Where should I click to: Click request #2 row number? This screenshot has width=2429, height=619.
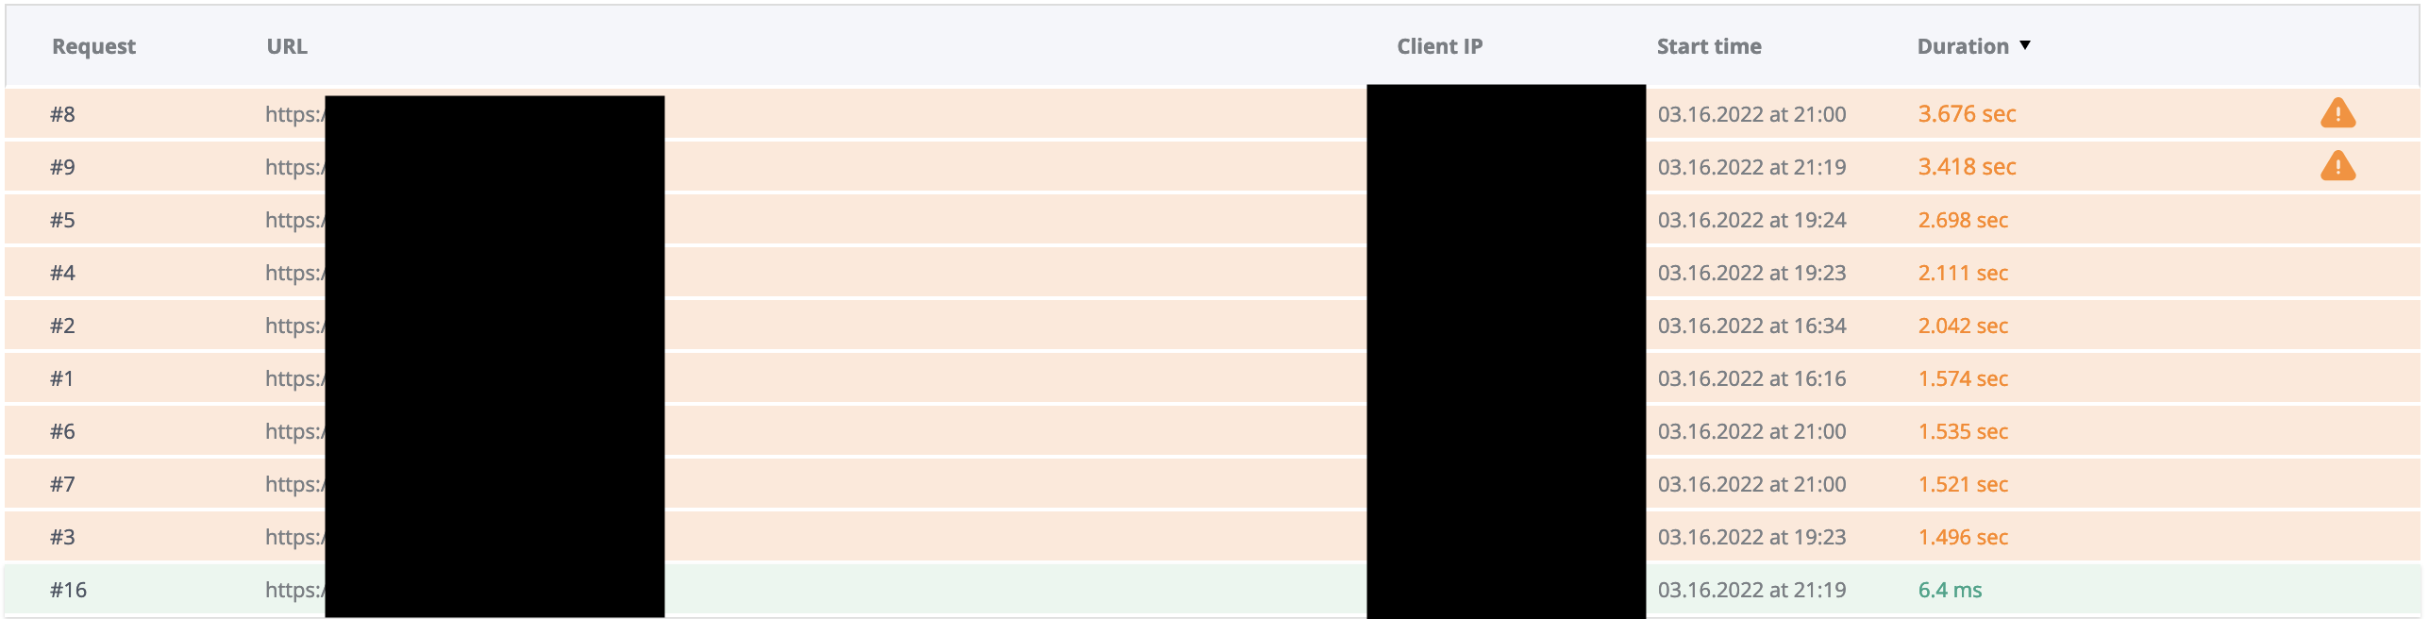click(62, 326)
